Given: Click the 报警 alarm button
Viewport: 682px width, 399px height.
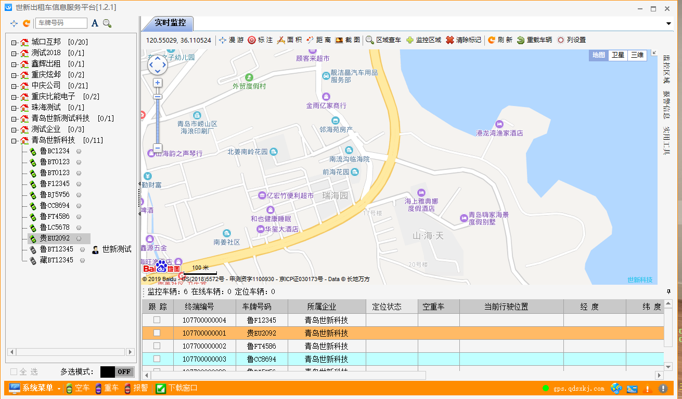Looking at the screenshot, I should tap(136, 388).
